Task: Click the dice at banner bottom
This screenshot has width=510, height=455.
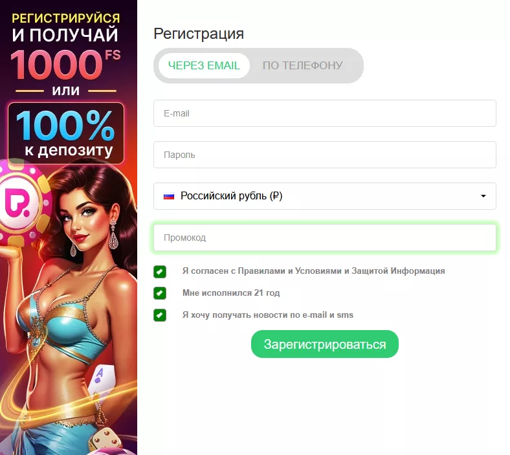Action: click(x=105, y=441)
